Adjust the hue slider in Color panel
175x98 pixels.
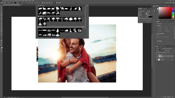(x=173, y=13)
